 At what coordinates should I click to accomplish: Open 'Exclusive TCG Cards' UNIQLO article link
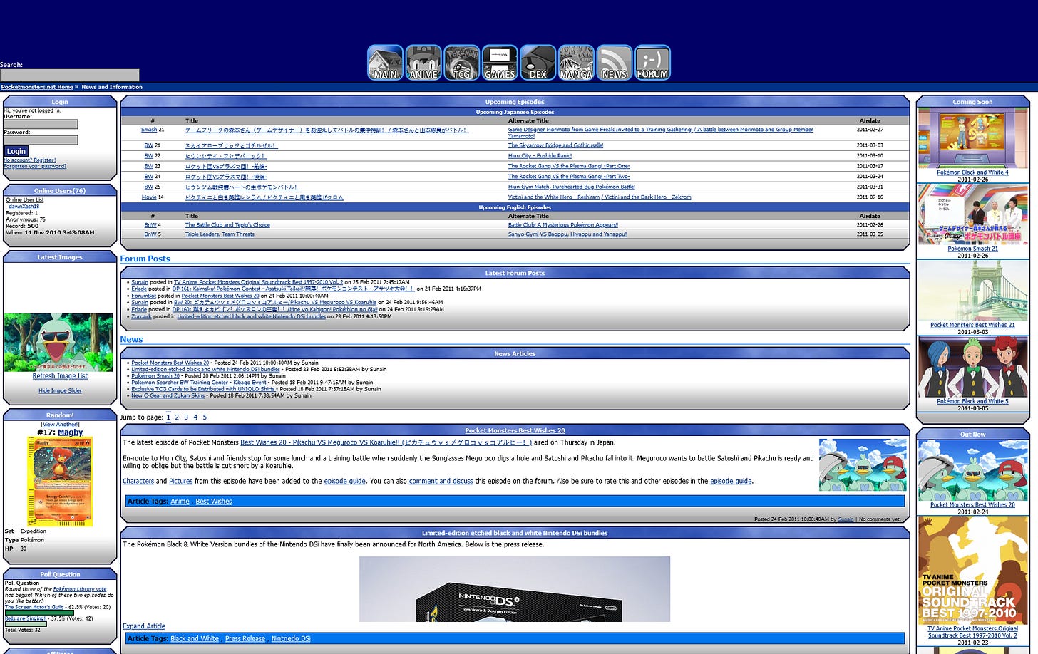[x=202, y=389]
